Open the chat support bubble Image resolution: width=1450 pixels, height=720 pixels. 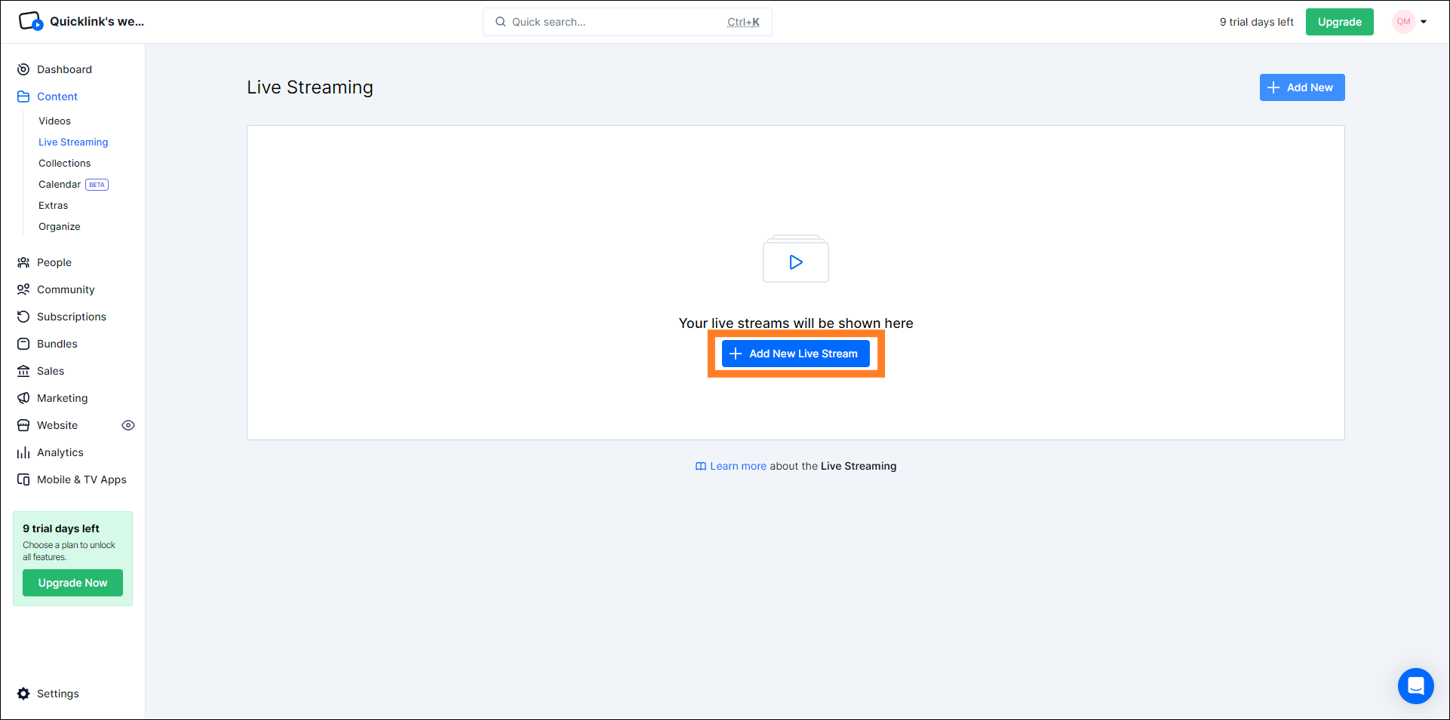[1415, 686]
